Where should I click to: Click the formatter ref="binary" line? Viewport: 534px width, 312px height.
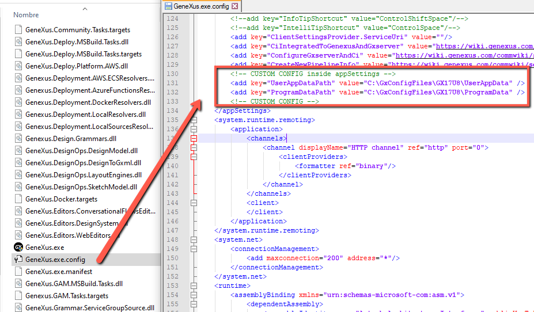coord(345,166)
